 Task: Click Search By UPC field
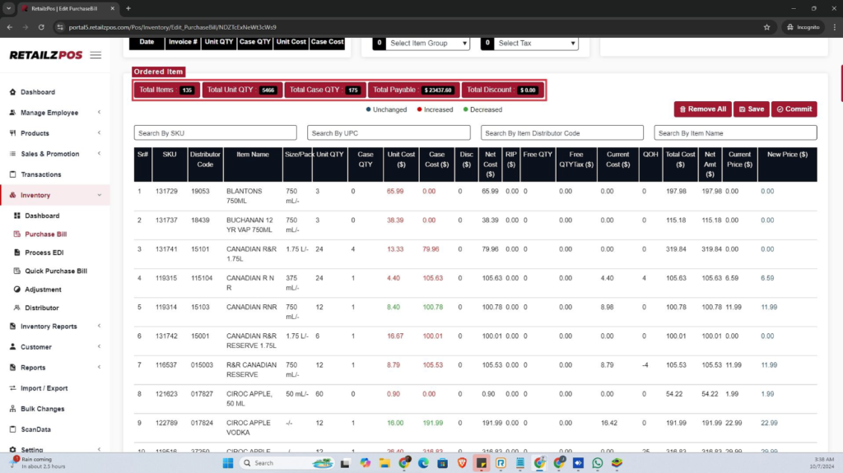(389, 132)
